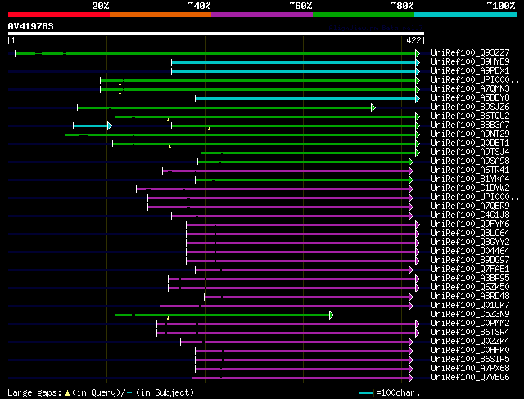This screenshot has width=524, height=399.
Task: Click the green arrowhead ending the C5Z3N9 alignment
Action: [x=331, y=315]
